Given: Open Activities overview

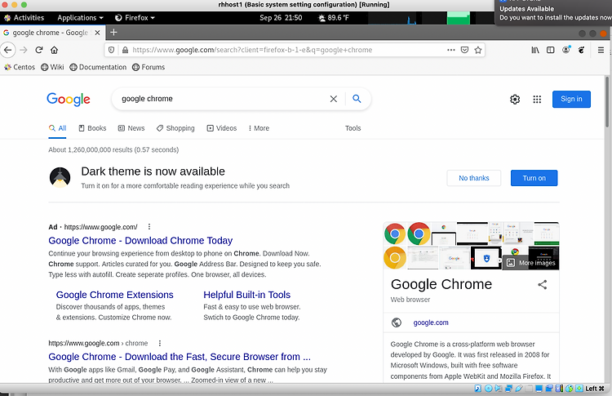Looking at the screenshot, I should pyautogui.click(x=24, y=18).
